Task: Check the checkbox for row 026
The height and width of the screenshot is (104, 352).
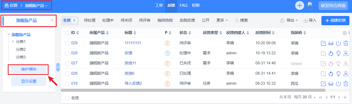Action: 67,74
